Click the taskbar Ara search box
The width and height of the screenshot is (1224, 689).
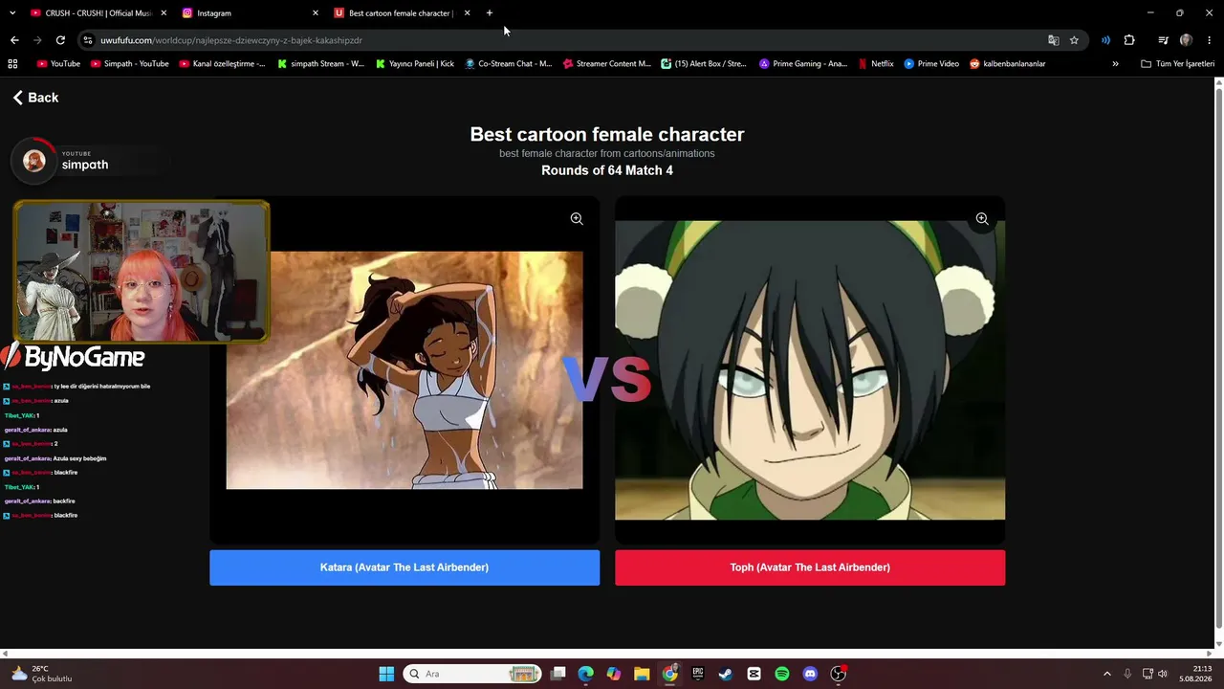pos(472,674)
